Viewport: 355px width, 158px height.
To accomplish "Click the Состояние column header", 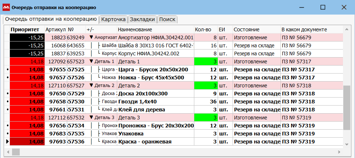I will click(246, 29).
